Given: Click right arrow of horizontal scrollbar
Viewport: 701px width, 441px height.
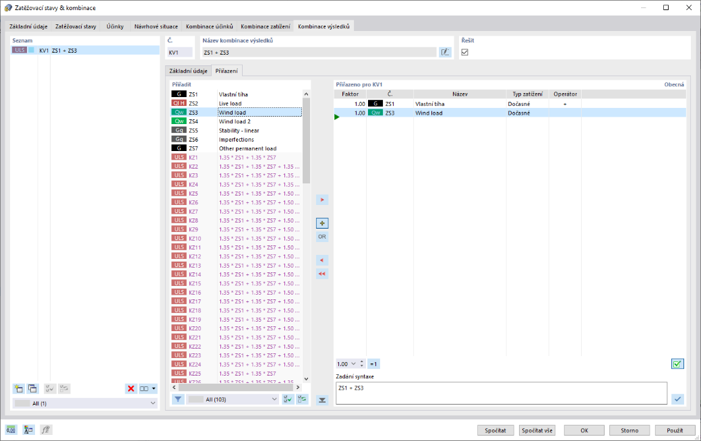Looking at the screenshot, I should pyautogui.click(x=298, y=387).
